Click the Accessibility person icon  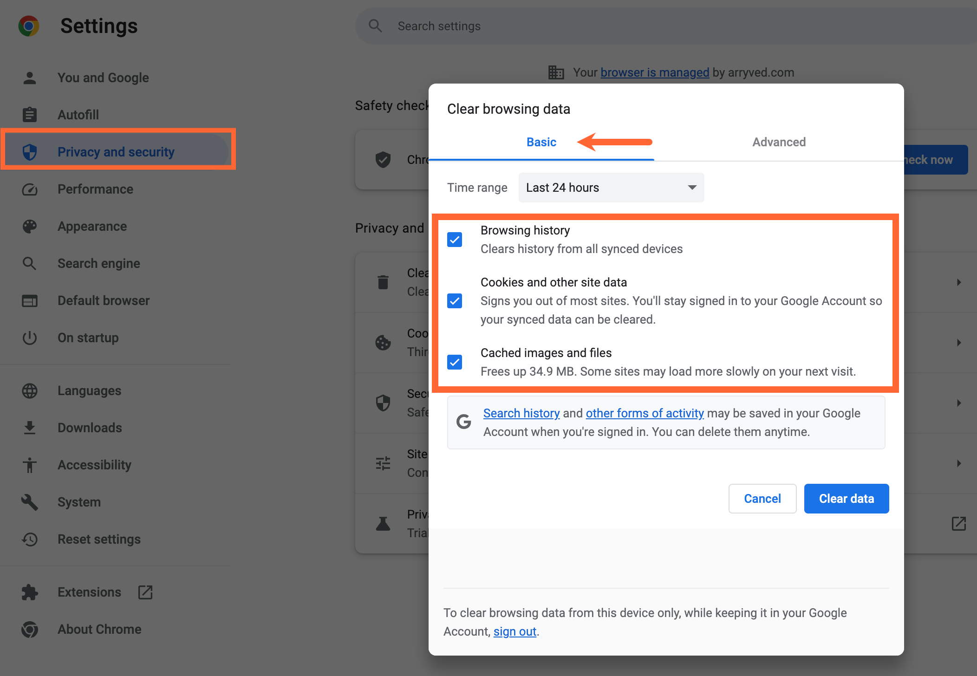tap(30, 465)
